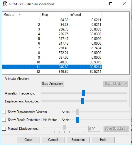The width and height of the screenshot is (132, 145).
Task: Sort the list by Freq column
Action: [x=55, y=15]
